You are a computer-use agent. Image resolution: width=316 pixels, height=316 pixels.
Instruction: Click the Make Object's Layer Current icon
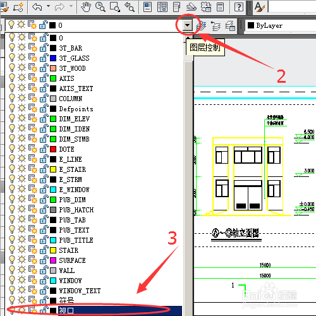pyautogui.click(x=201, y=26)
